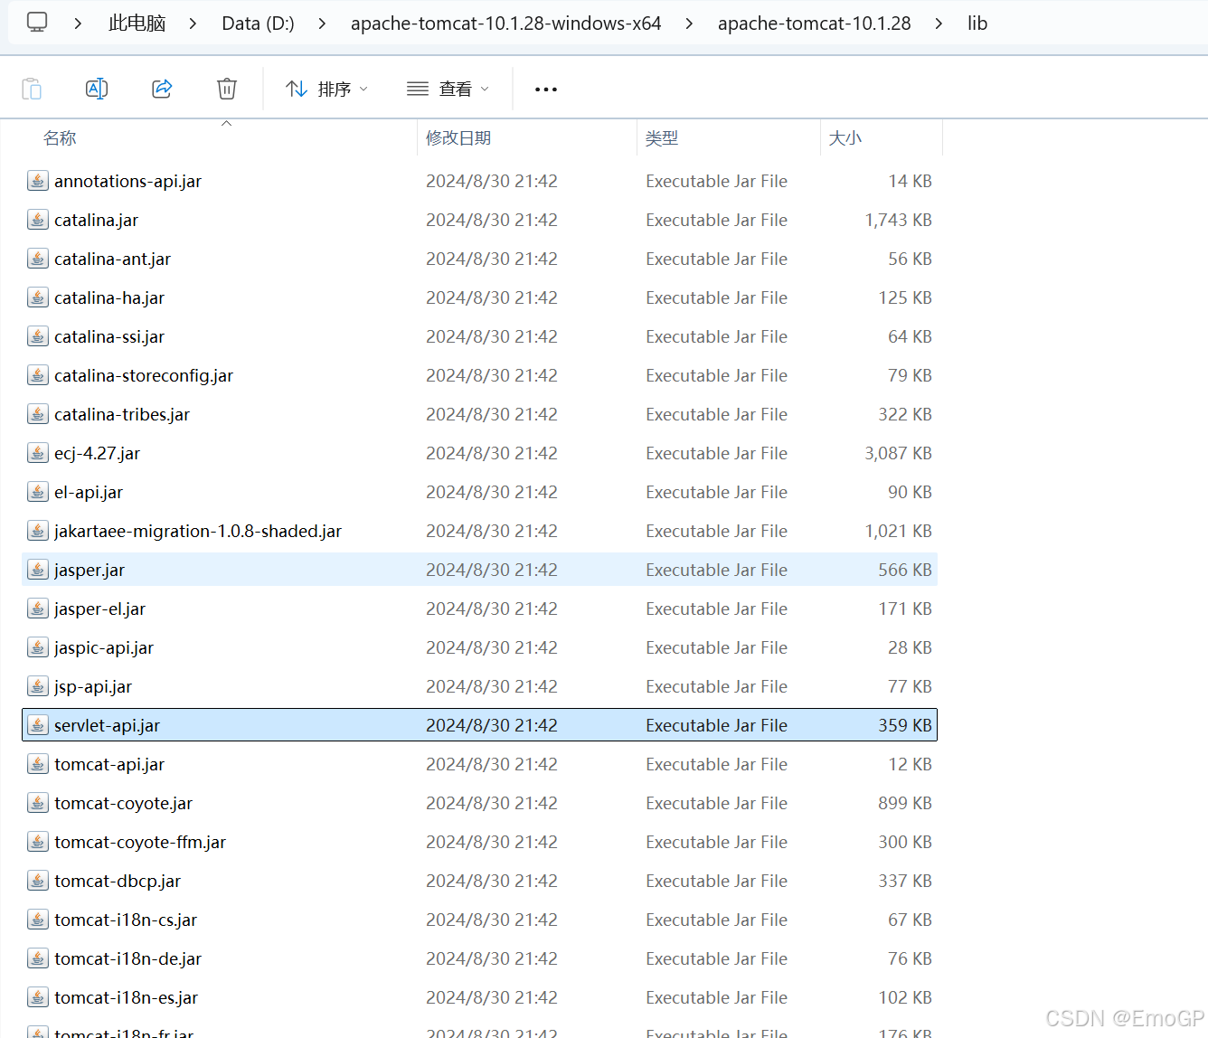Expand chevron after apache-tomcat-10.1.28-windows-x64 breadcrumb
Viewport: 1208px width, 1038px height.
coord(689,24)
